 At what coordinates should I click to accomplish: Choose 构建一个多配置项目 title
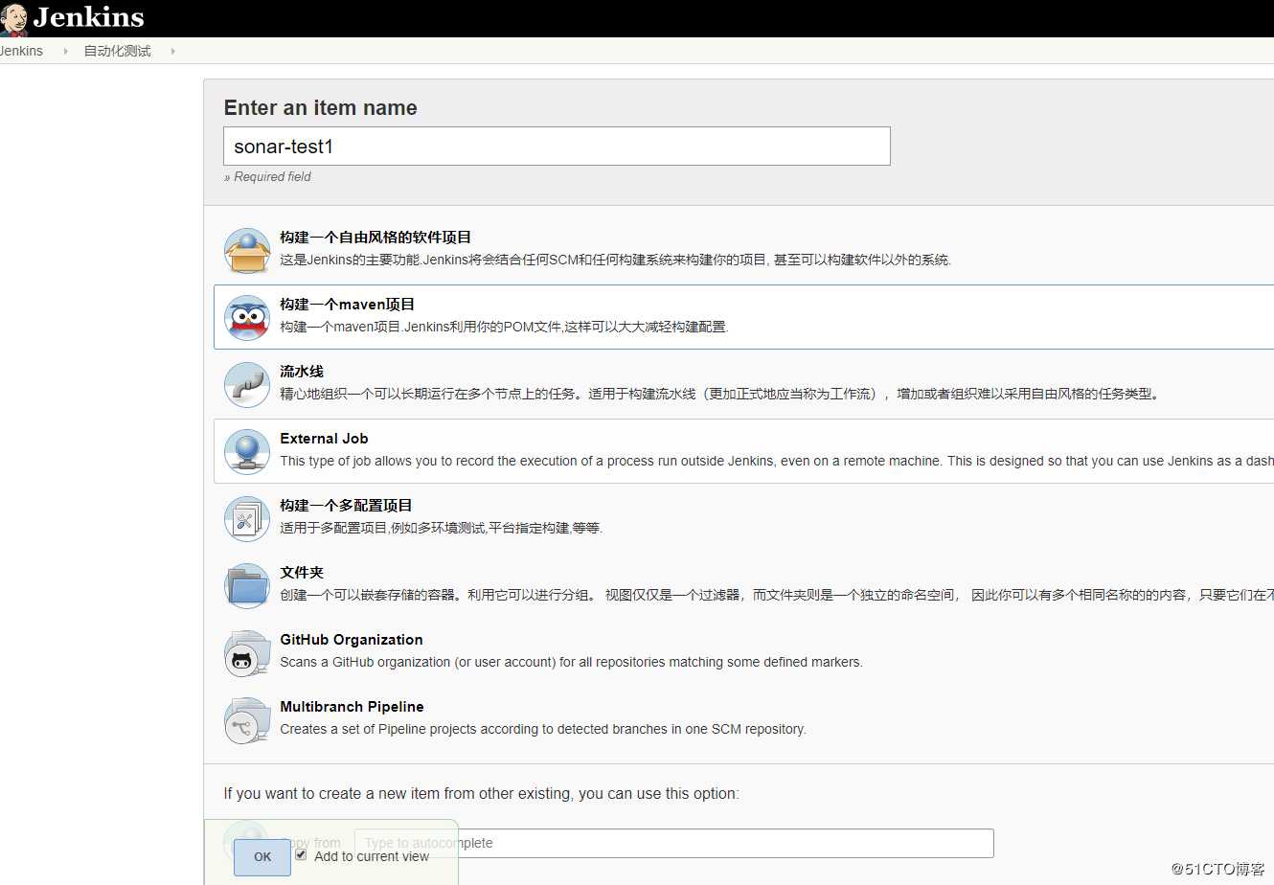pyautogui.click(x=346, y=505)
